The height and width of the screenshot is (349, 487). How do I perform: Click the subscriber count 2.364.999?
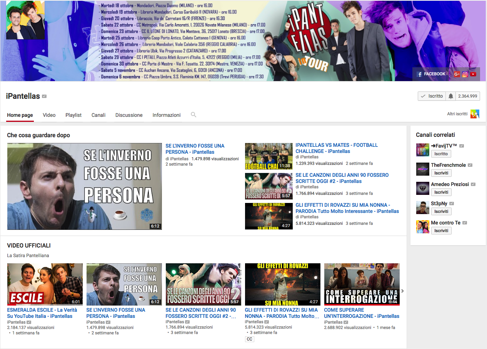click(468, 96)
